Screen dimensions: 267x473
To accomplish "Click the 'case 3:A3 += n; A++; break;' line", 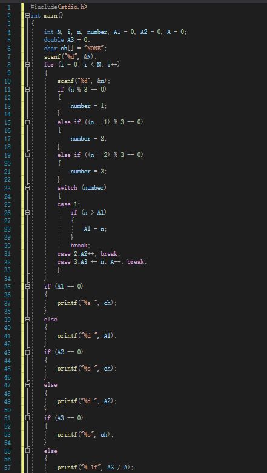I will (x=102, y=262).
